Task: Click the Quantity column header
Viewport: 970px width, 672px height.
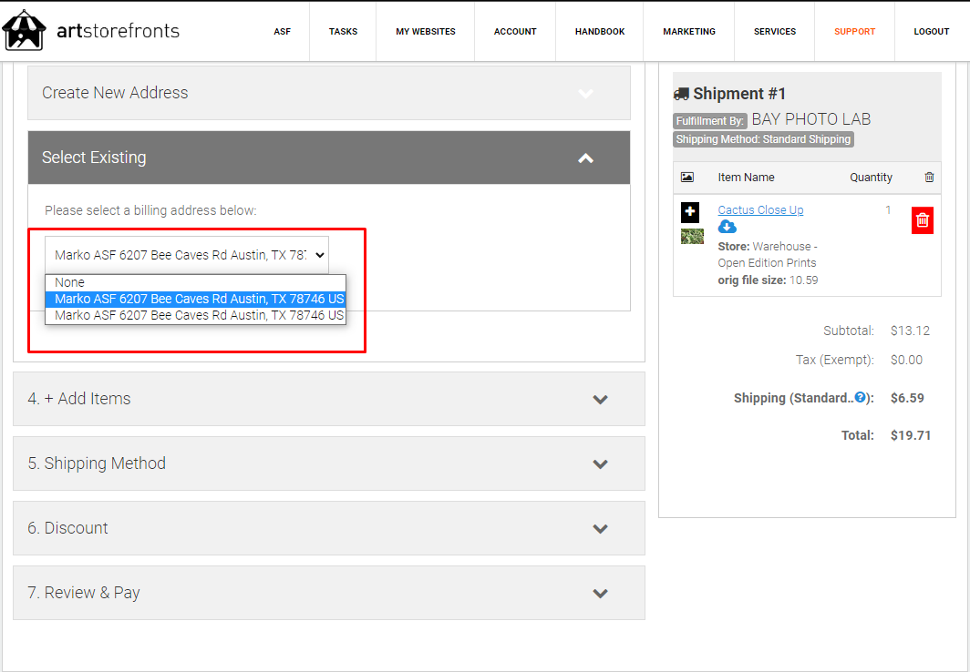Action: (871, 178)
